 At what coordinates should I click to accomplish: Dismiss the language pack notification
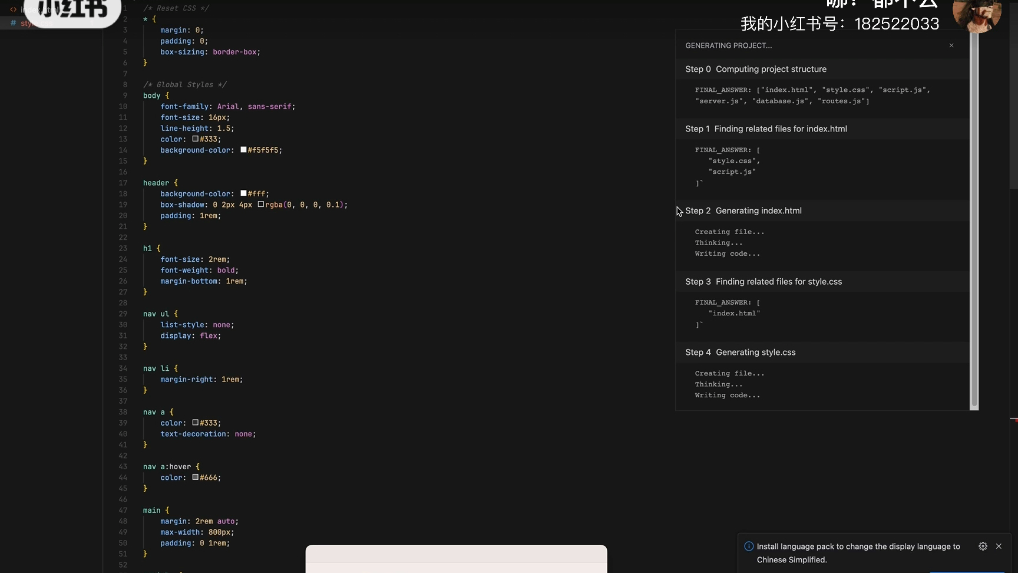pyautogui.click(x=999, y=546)
